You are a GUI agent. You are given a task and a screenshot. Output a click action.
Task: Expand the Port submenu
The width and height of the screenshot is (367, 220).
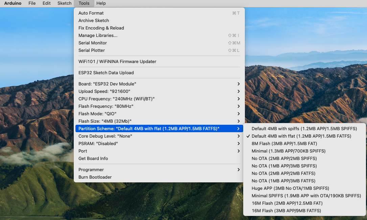click(x=159, y=151)
